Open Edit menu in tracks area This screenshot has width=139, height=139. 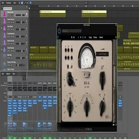(3, 3)
